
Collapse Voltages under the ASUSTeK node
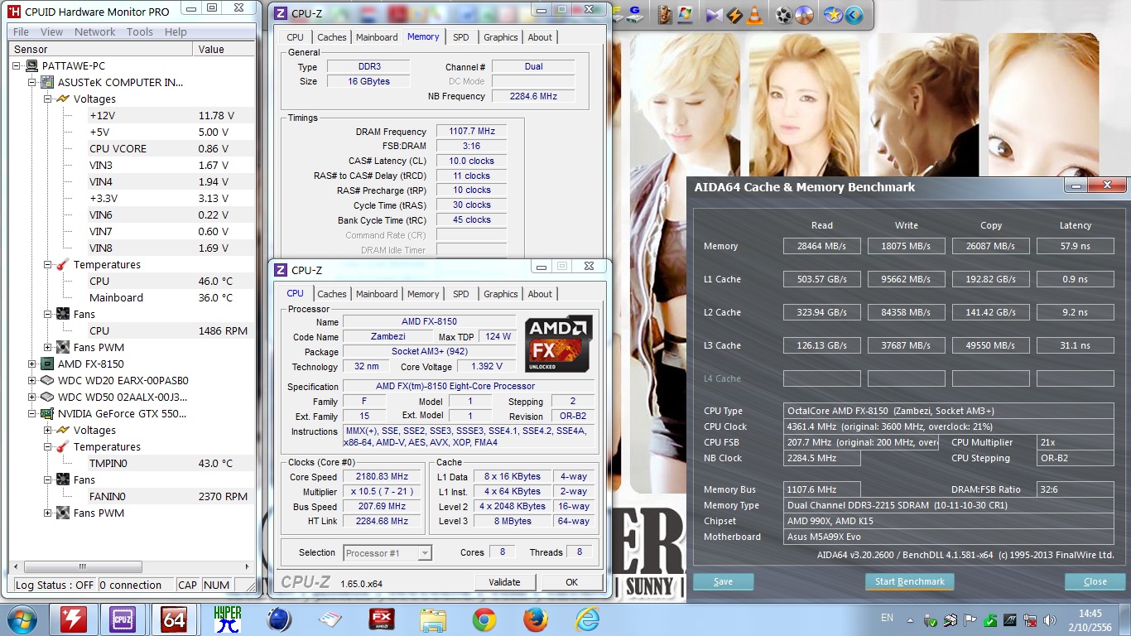pyautogui.click(x=47, y=99)
